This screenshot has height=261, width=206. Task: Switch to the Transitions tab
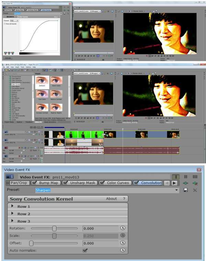pos(29,122)
